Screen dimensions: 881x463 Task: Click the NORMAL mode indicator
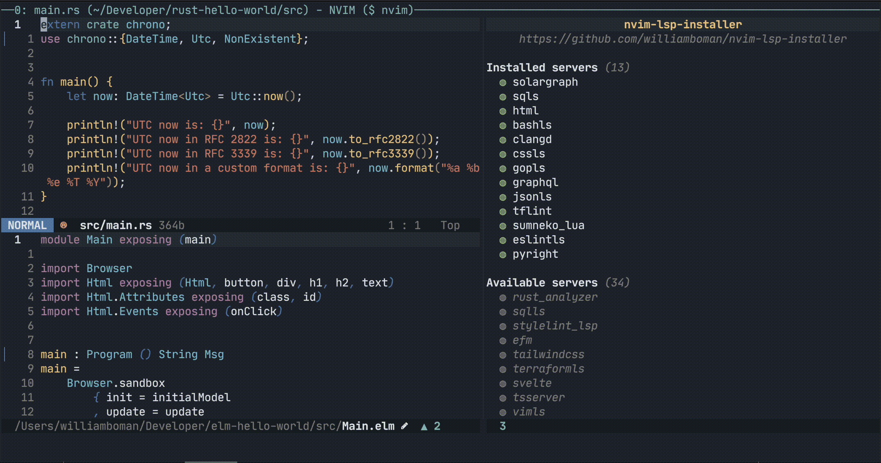point(27,225)
